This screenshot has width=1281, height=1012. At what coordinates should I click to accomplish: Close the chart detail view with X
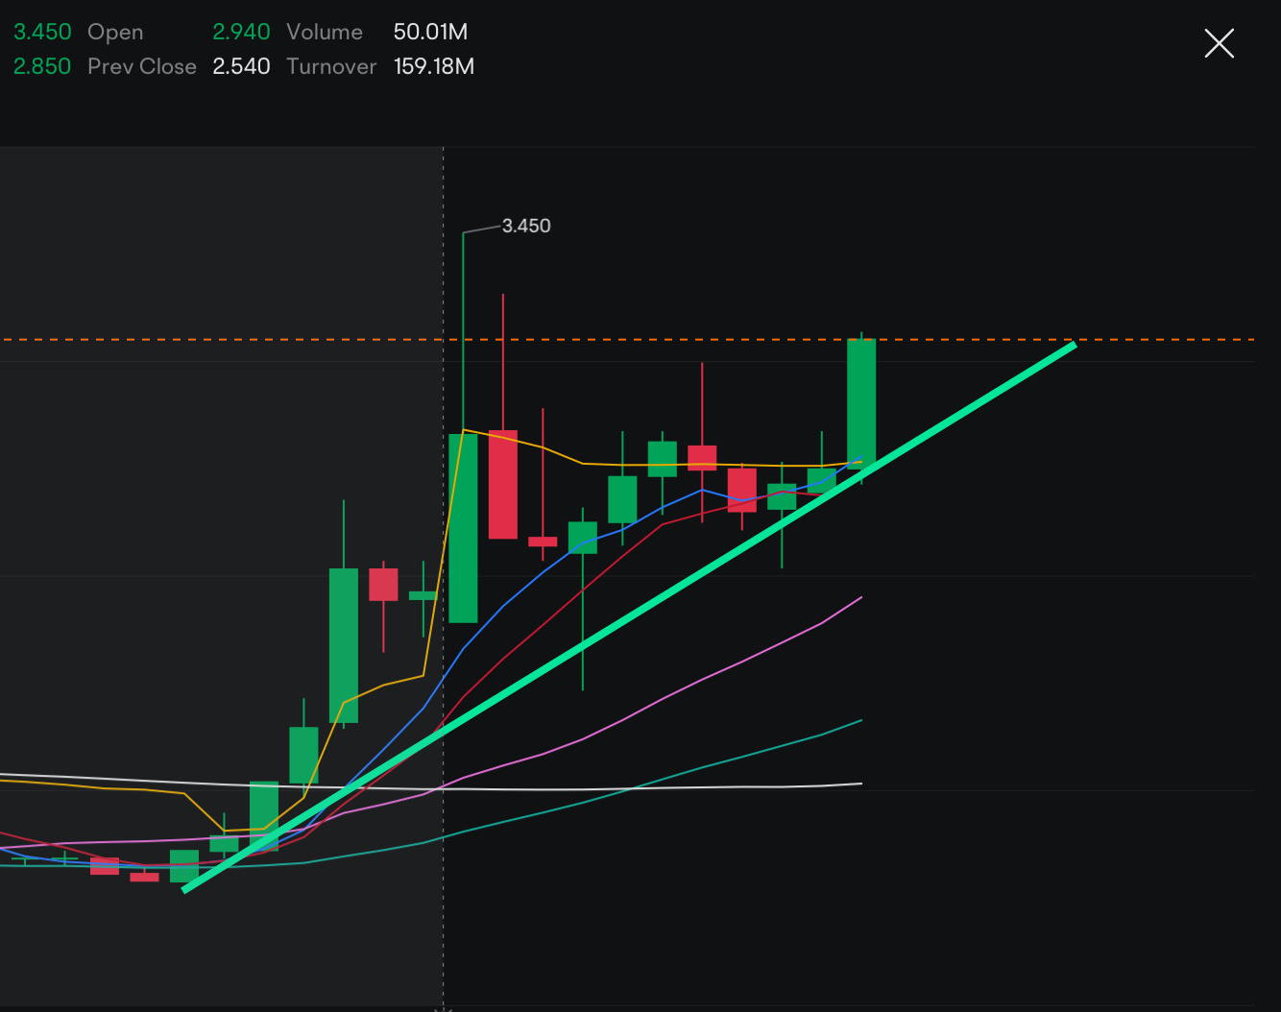[1219, 43]
